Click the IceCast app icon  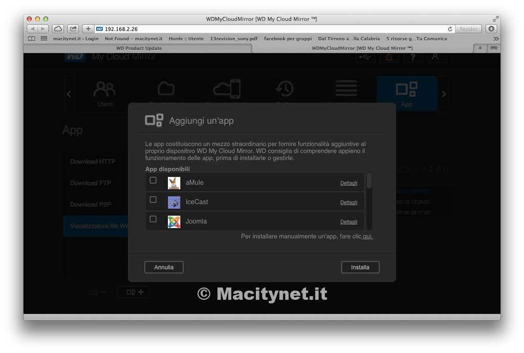(x=174, y=203)
